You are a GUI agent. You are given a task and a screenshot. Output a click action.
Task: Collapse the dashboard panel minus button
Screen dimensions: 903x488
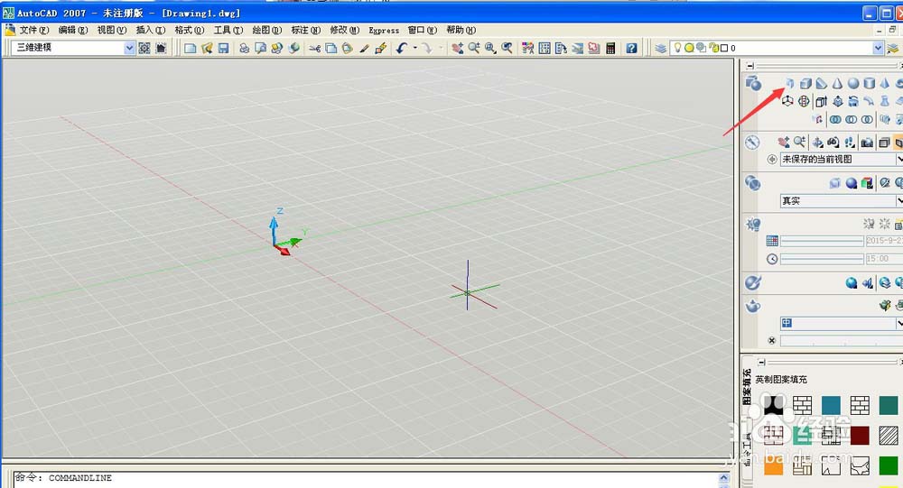point(749,66)
